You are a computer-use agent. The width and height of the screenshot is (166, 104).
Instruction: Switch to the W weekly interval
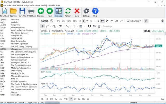(87, 21)
